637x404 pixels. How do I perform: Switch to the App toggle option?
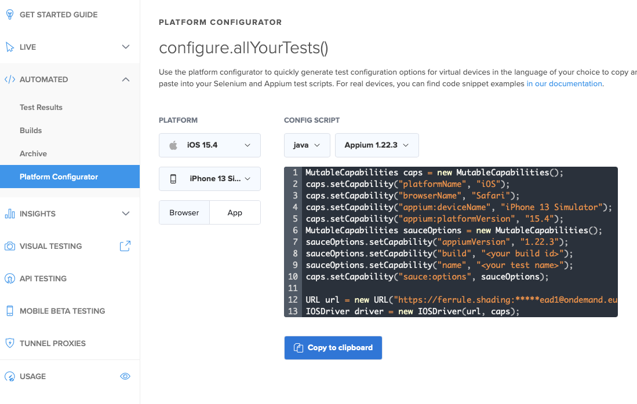click(235, 212)
